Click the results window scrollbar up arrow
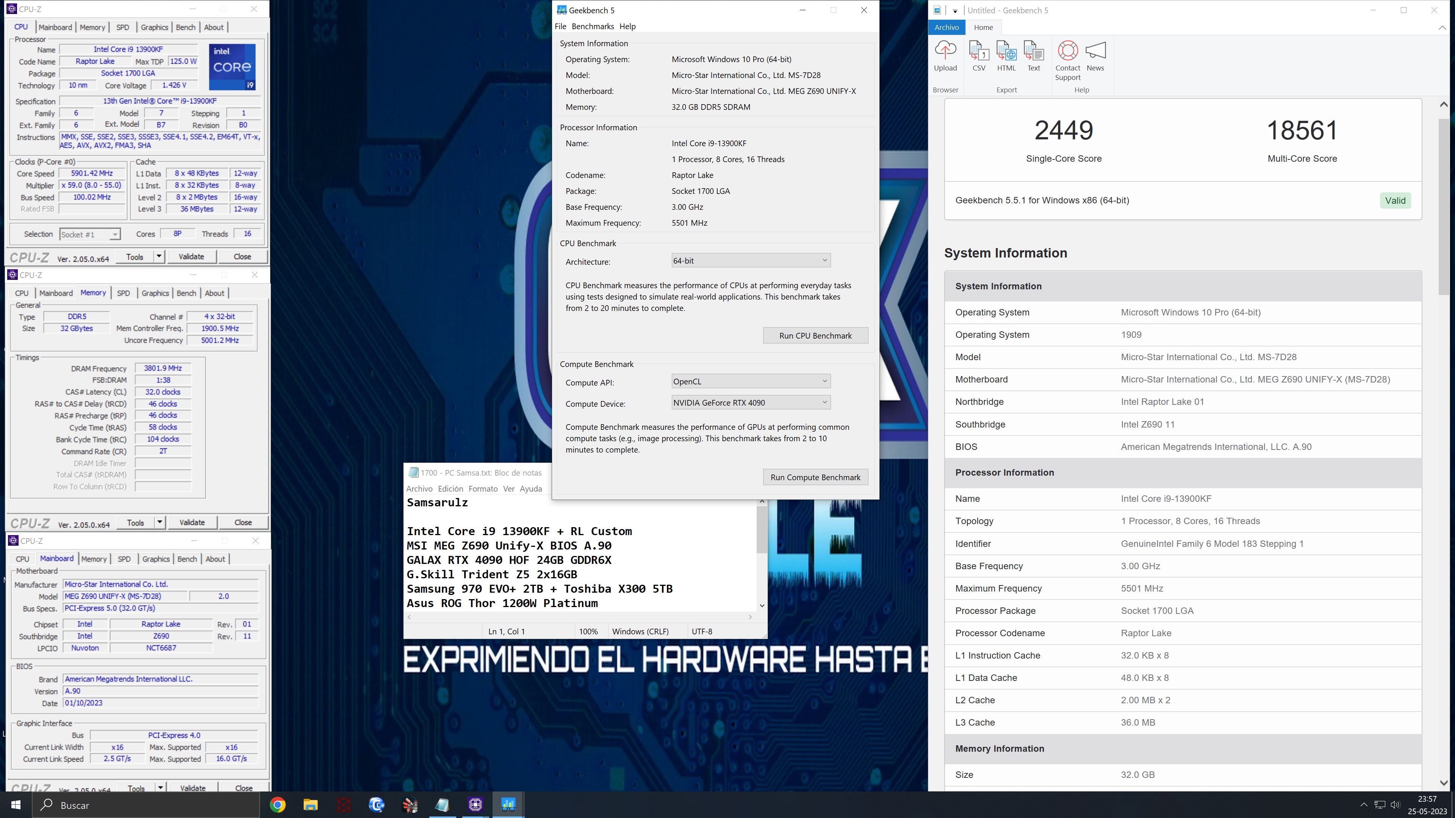The image size is (1455, 818). pyautogui.click(x=1444, y=104)
